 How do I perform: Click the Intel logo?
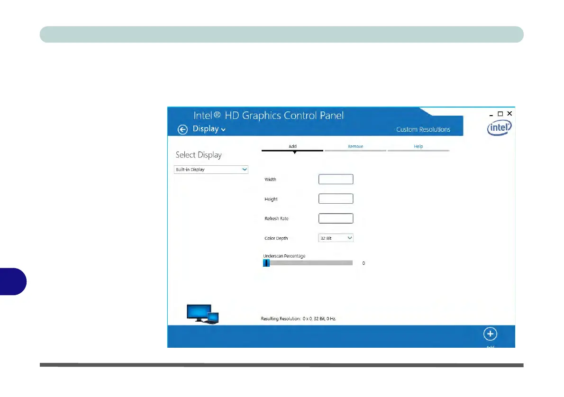coord(499,127)
